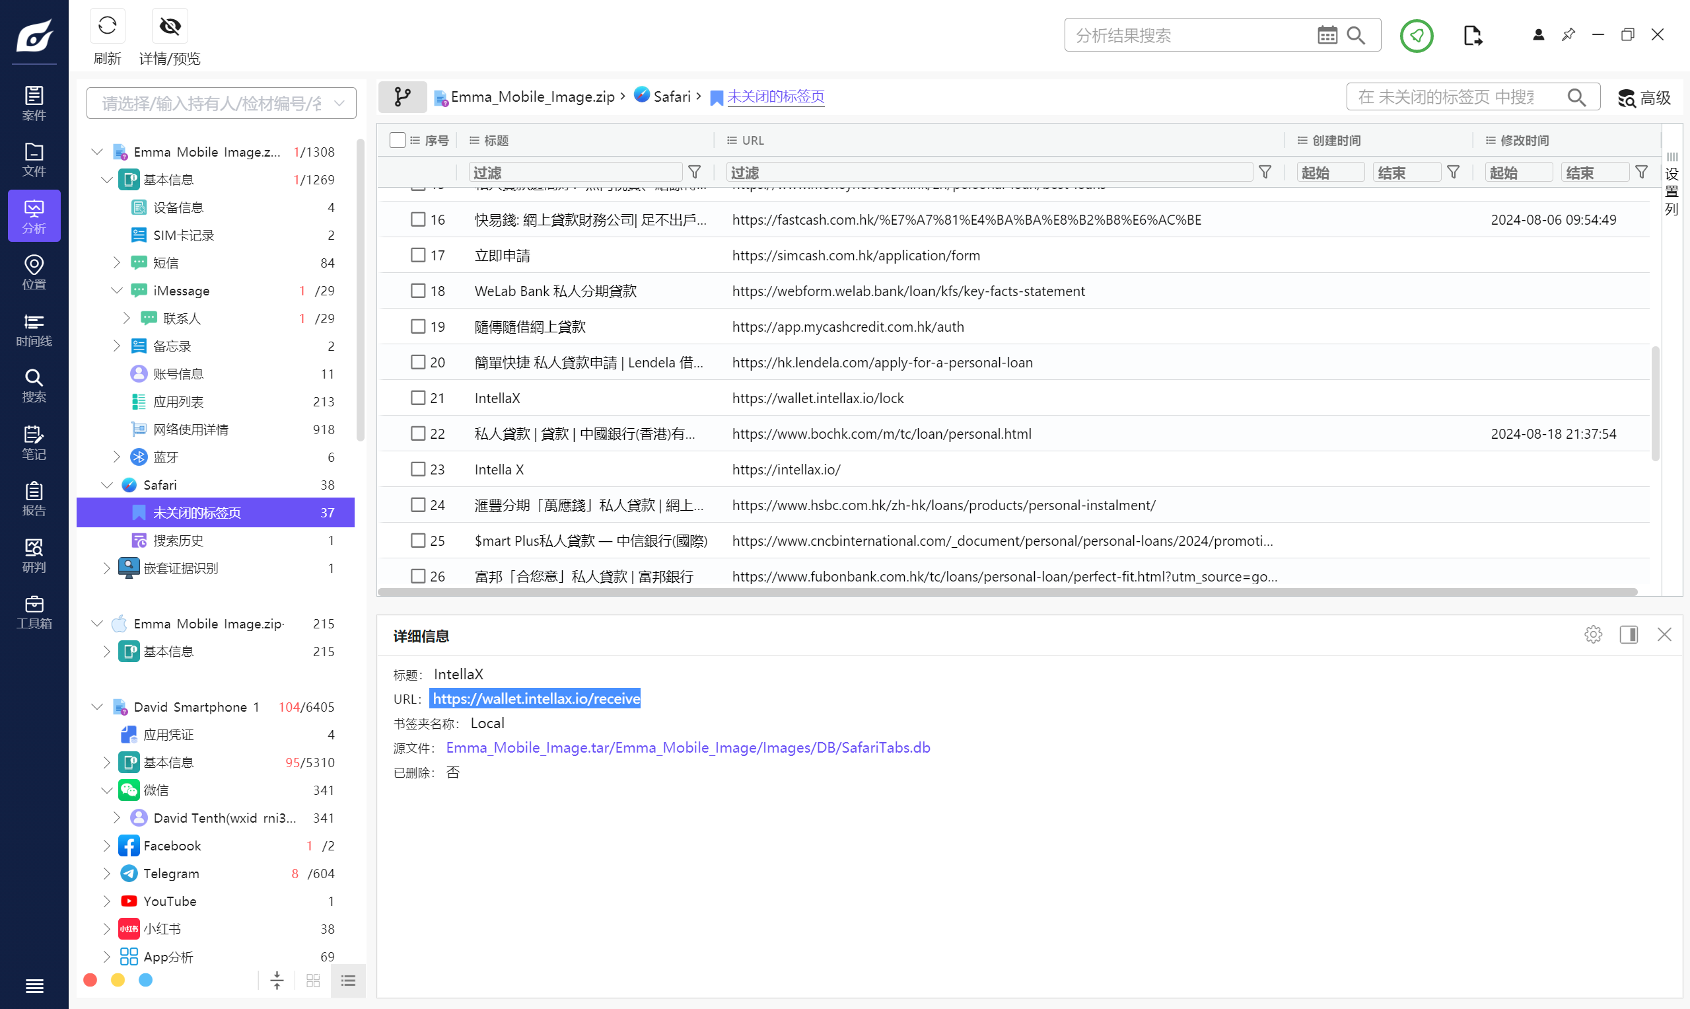Check the checkbox for row 21 IntellaX
Viewport: 1690px width, 1009px height.
point(418,398)
